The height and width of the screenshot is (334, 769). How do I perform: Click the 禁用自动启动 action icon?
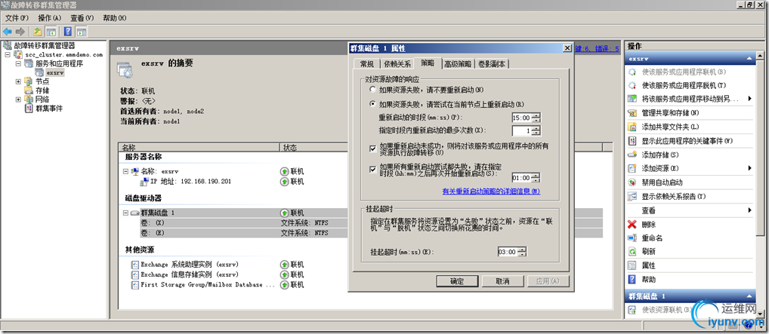[x=632, y=182]
